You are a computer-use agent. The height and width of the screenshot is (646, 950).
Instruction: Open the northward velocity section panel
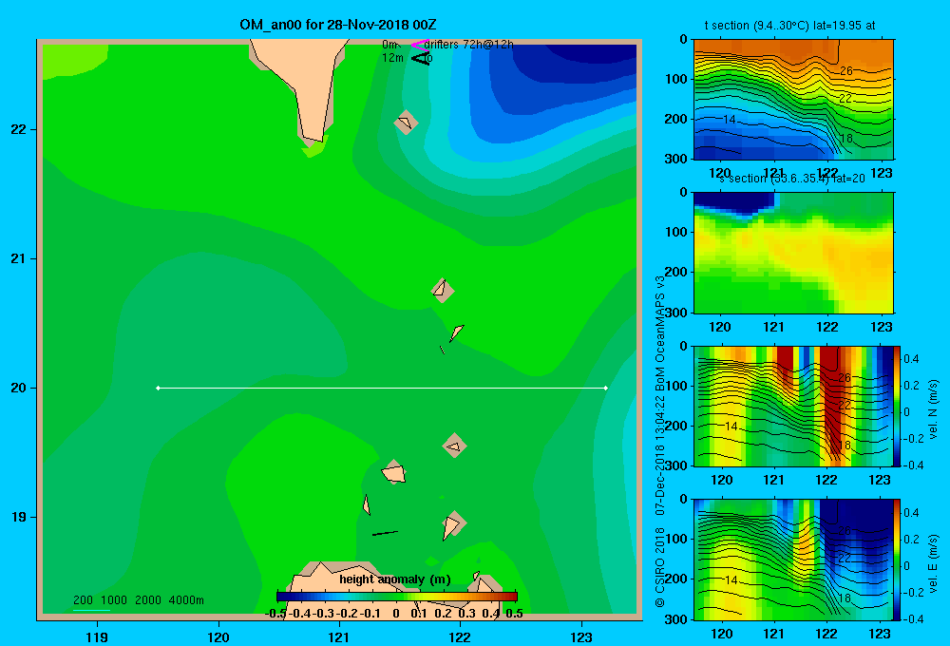793,406
